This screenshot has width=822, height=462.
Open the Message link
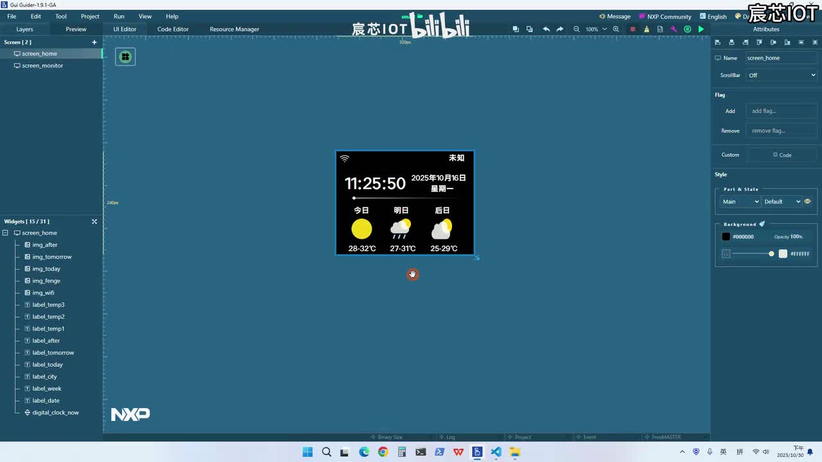pyautogui.click(x=615, y=17)
